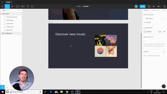Select the Text tool
167x94 pixels.
pyautogui.click(x=28, y=7)
